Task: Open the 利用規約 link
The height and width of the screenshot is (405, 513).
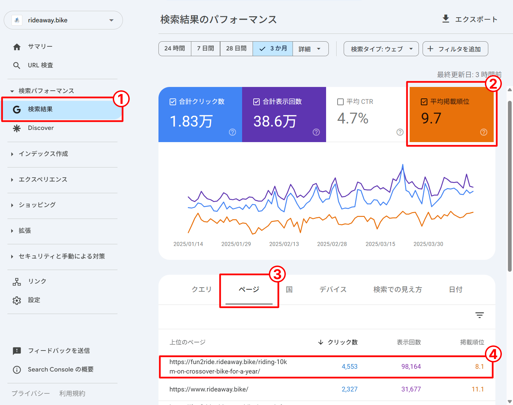Action: click(x=72, y=393)
